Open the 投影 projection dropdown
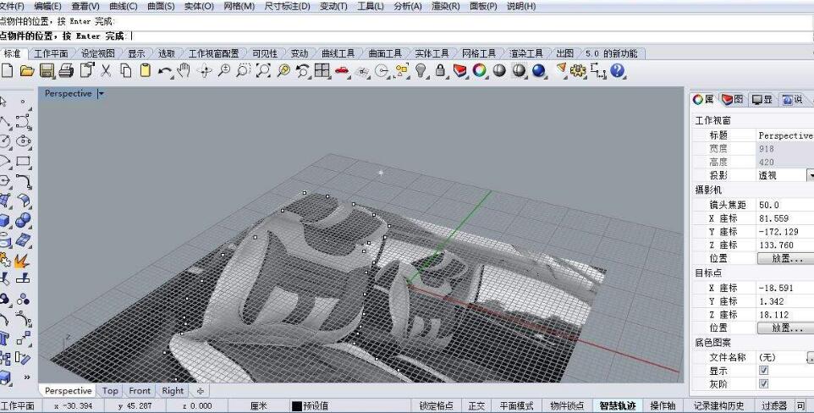Viewport: 814px width, 413px height. 811,175
